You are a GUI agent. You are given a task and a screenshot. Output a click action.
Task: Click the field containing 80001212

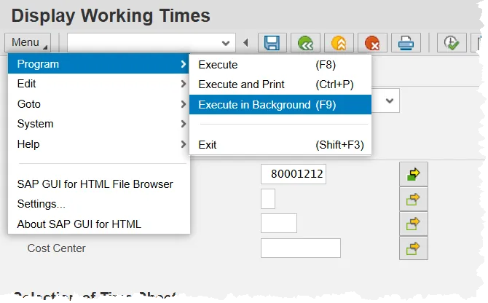[293, 175]
